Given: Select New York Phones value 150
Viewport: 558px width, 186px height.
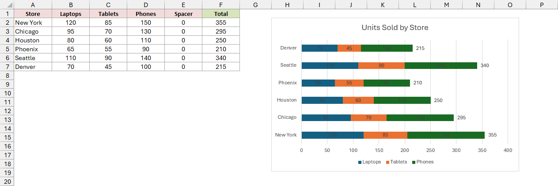Looking at the screenshot, I should coord(146,23).
